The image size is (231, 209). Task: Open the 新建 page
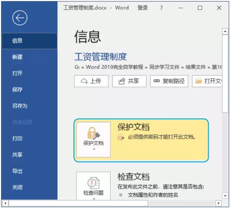click(17, 57)
